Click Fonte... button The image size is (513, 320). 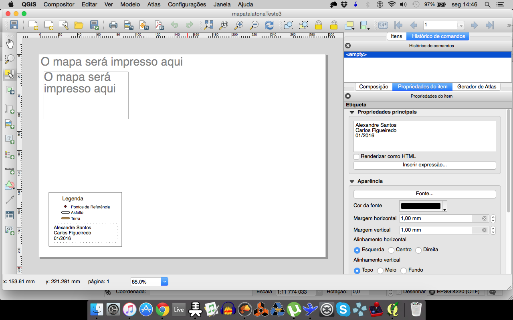(424, 194)
